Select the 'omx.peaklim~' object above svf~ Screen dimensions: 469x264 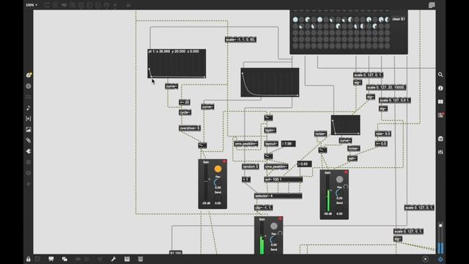(276, 166)
